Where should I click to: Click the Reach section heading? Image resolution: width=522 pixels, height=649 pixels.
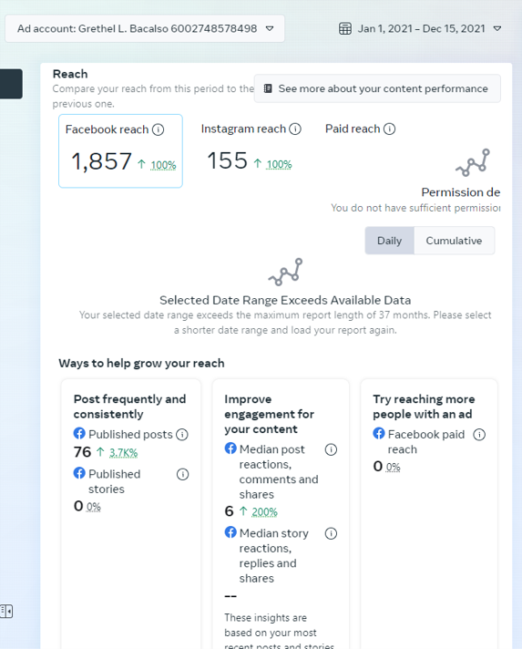tap(70, 74)
